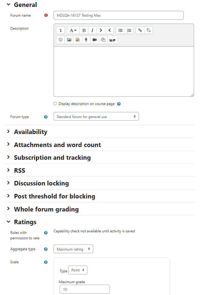This screenshot has width=208, height=295.
Task: Insert an emoji with the smiley icon
Action: (61, 40)
